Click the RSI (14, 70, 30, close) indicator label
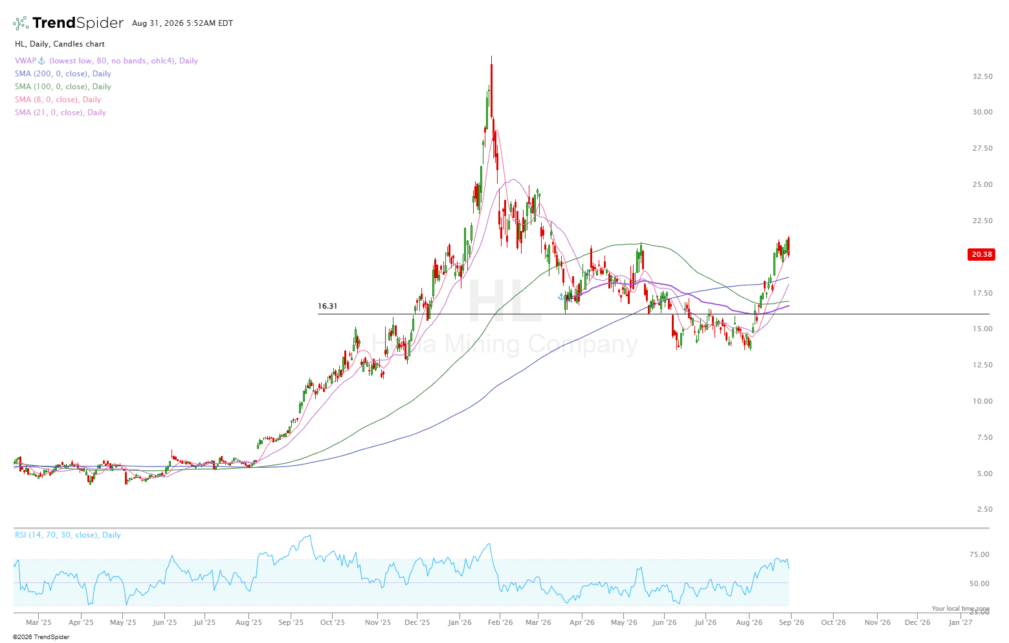The image size is (1009, 643). (68, 535)
